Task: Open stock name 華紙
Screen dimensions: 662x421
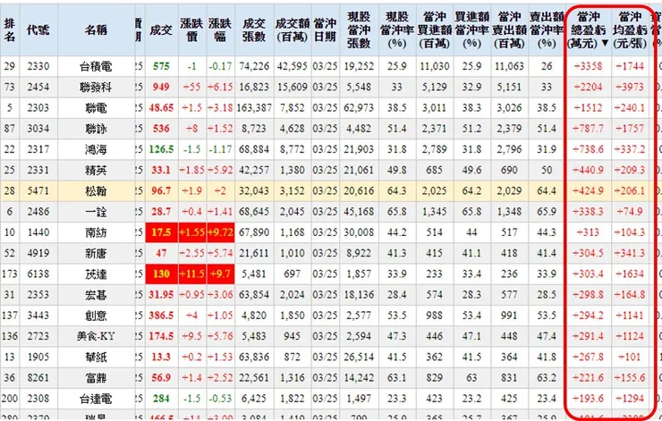Action: 96,357
